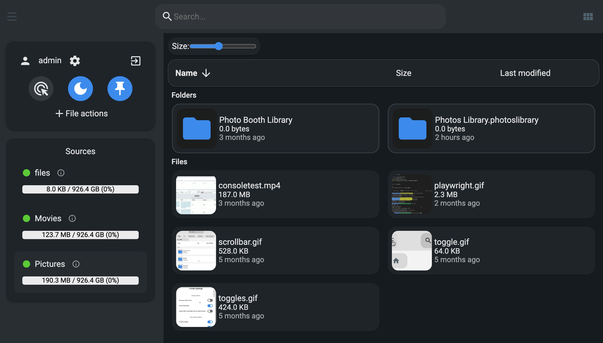Screen dimensions: 603x343
Task: Open the Photo Booth Library folder
Action: 275,128
